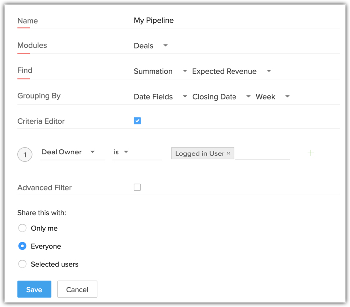Click the Name field with My Pipeline
The width and height of the screenshot is (350, 307).
[x=236, y=20]
